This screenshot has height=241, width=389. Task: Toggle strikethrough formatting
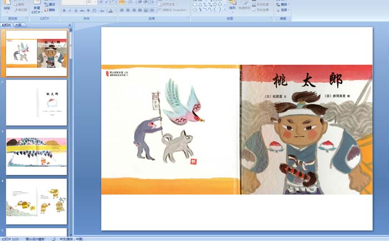click(82, 11)
